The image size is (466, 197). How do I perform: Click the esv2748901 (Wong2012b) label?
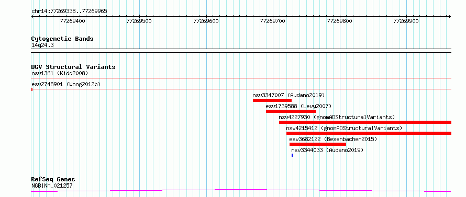66,84
